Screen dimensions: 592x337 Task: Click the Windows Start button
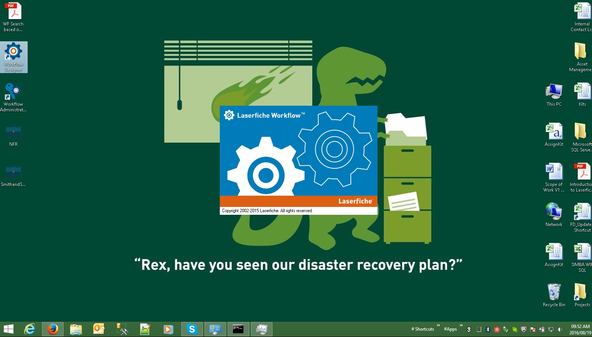tap(8, 329)
